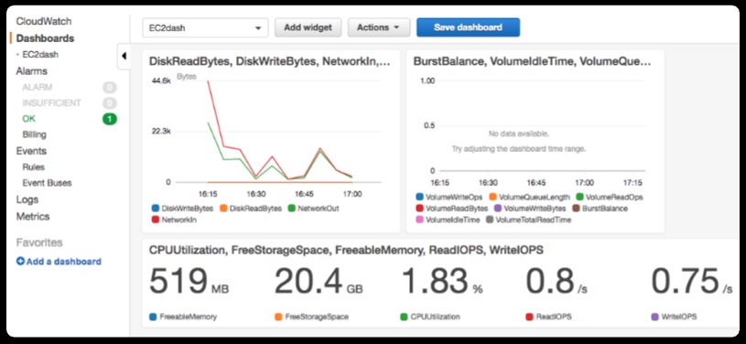Open the Billing alarms link
Viewport: 746px width, 344px height.
34,134
